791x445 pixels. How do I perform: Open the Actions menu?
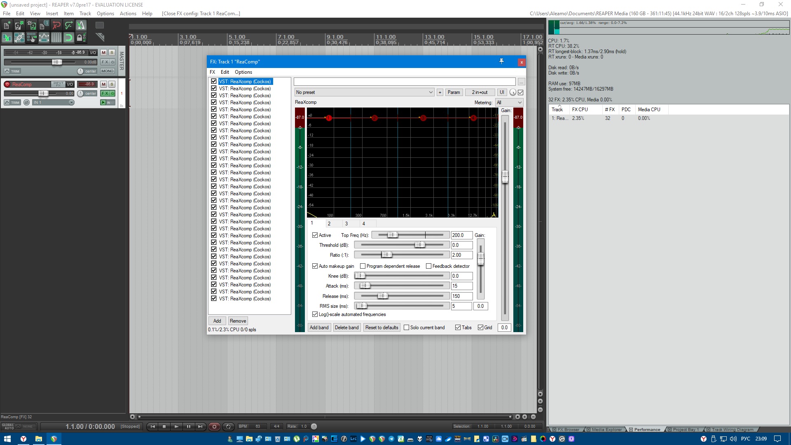(x=128, y=14)
